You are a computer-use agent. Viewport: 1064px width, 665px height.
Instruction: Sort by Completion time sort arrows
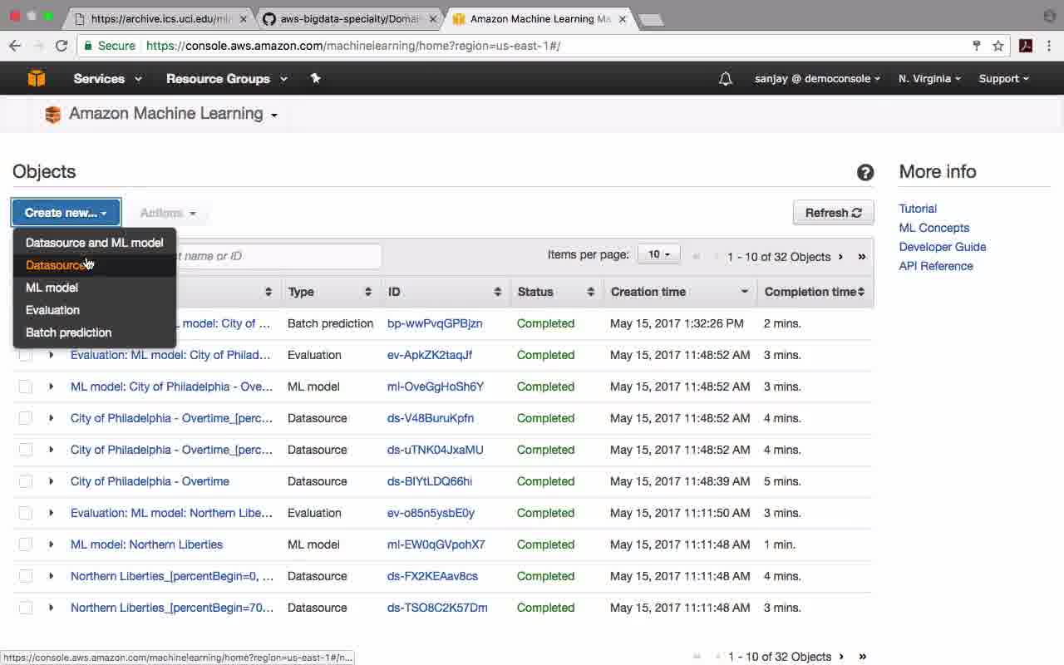pyautogui.click(x=861, y=292)
